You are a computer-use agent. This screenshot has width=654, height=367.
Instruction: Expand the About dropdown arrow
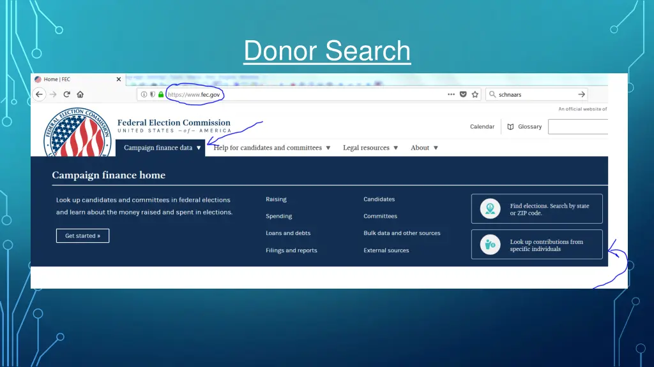[x=436, y=148]
